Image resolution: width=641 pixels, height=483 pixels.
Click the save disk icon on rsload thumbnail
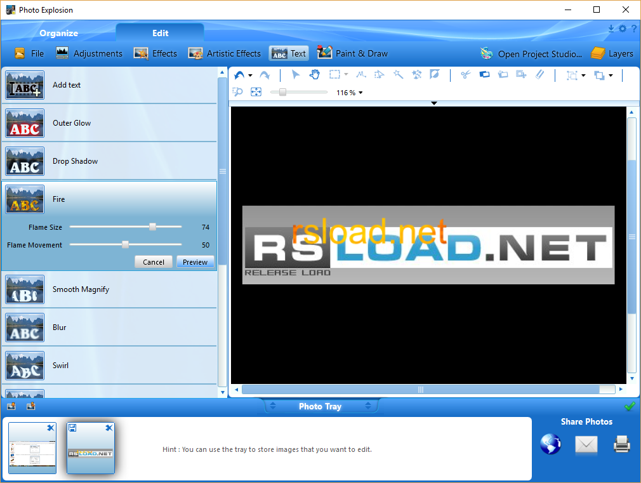click(72, 428)
